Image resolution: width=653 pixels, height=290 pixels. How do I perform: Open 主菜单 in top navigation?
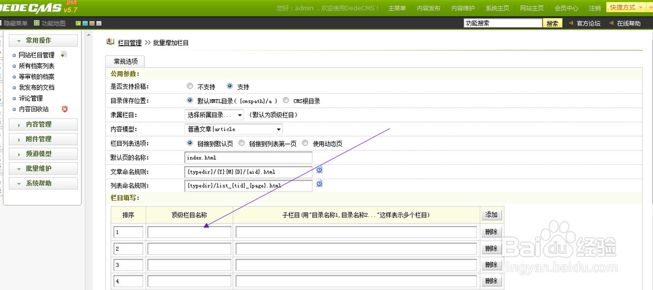[397, 8]
